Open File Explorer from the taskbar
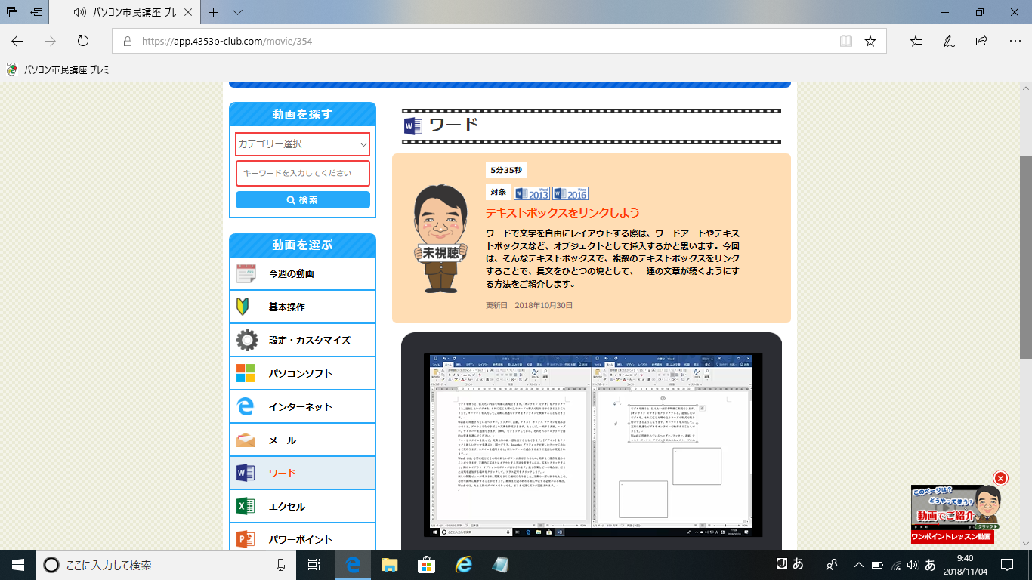Viewport: 1032px width, 580px height. [x=389, y=565]
